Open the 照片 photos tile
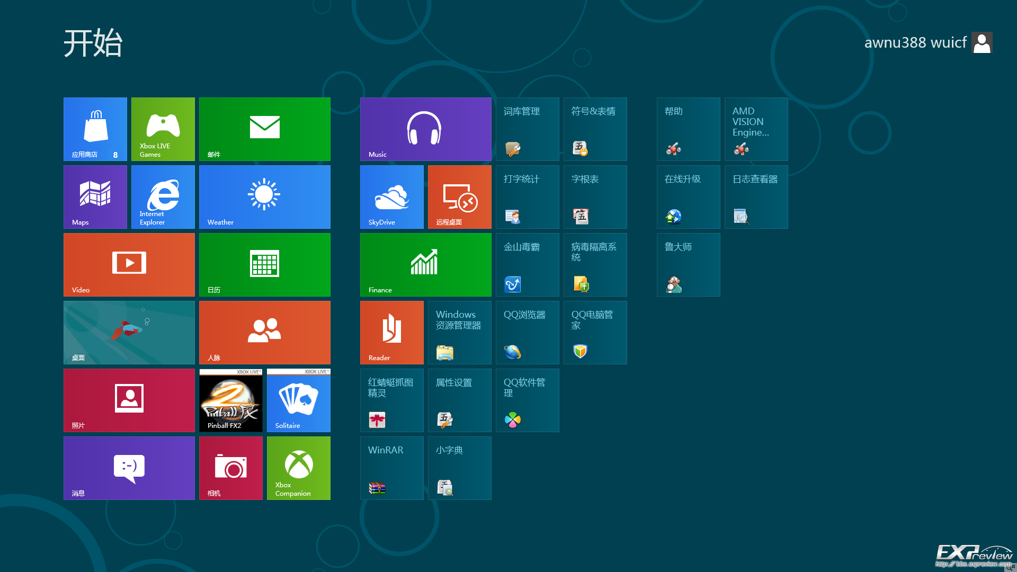The height and width of the screenshot is (572, 1017). tap(129, 400)
